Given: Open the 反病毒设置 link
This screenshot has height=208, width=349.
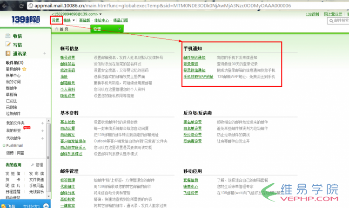Looking at the screenshot, I should point(193,141).
